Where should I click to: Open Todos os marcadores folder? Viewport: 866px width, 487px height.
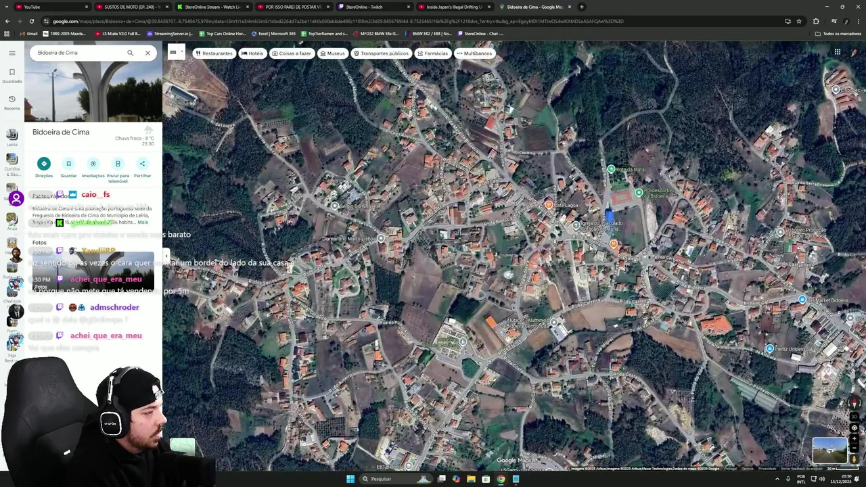pyautogui.click(x=838, y=33)
